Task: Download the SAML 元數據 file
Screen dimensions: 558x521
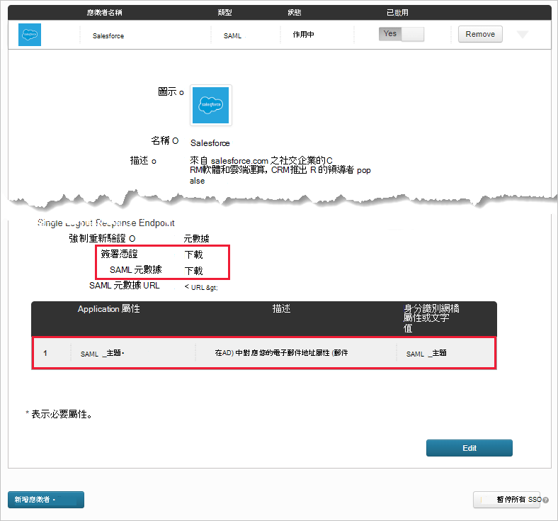Action: [x=193, y=271]
